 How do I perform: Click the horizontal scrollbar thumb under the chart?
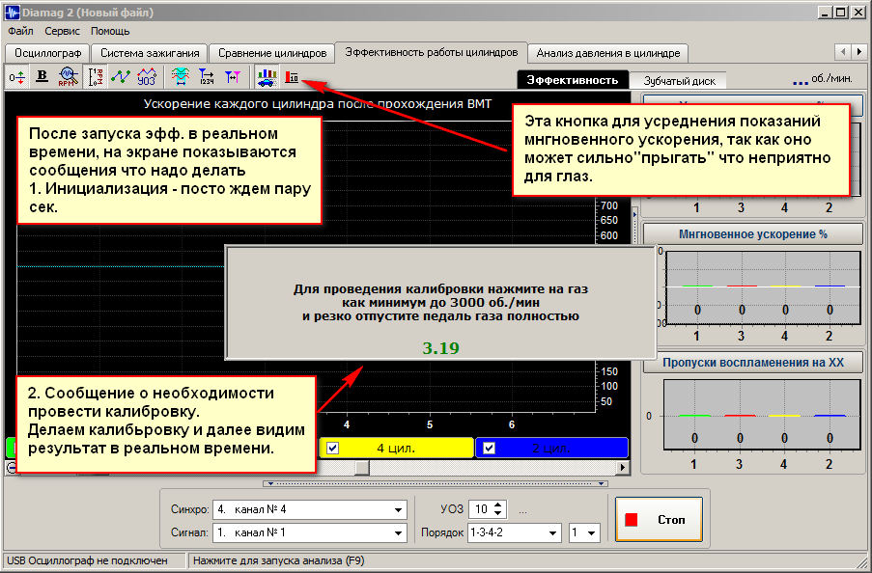pyautogui.click(x=361, y=468)
